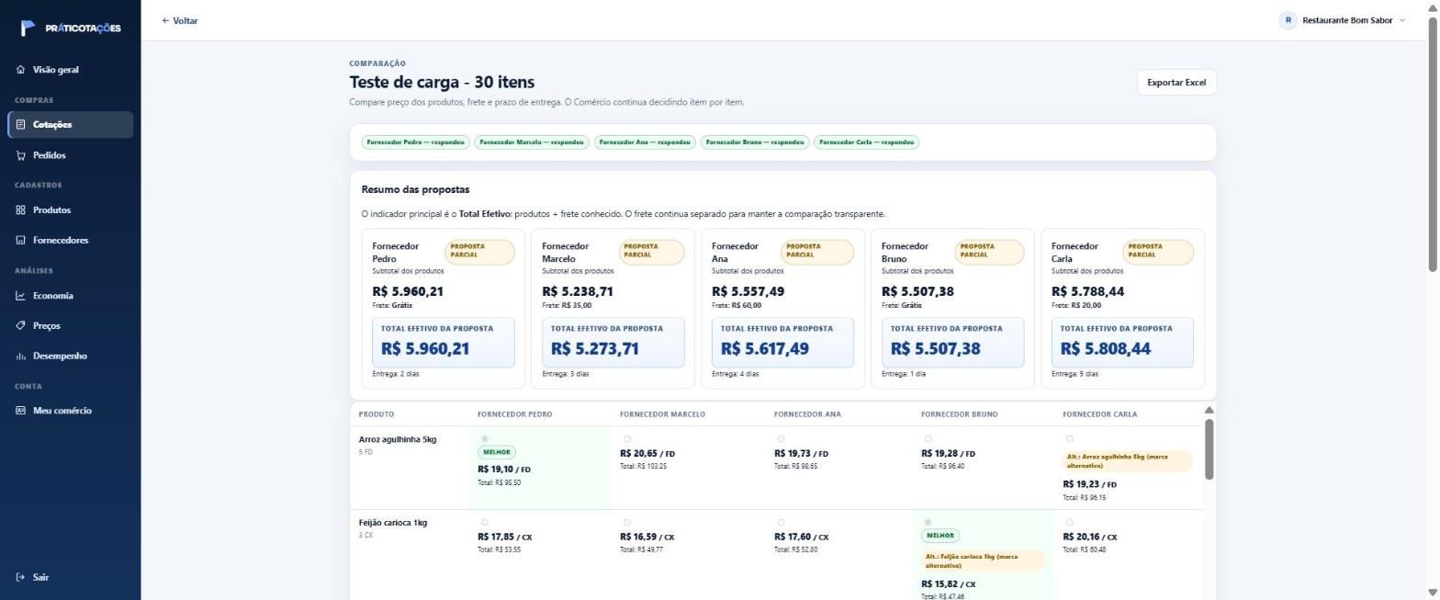Click the page scrollbar's down arrow
Image resolution: width=1440 pixels, height=600 pixels.
1433,593
